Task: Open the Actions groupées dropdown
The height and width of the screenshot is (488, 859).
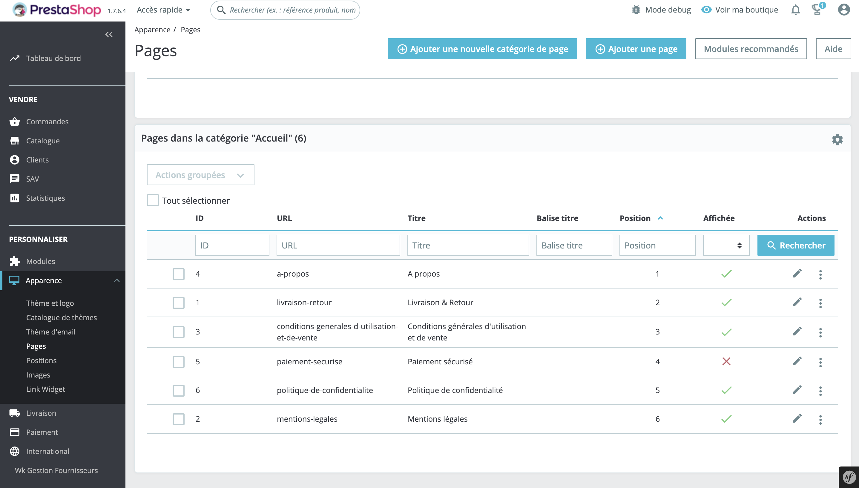Action: (x=200, y=175)
